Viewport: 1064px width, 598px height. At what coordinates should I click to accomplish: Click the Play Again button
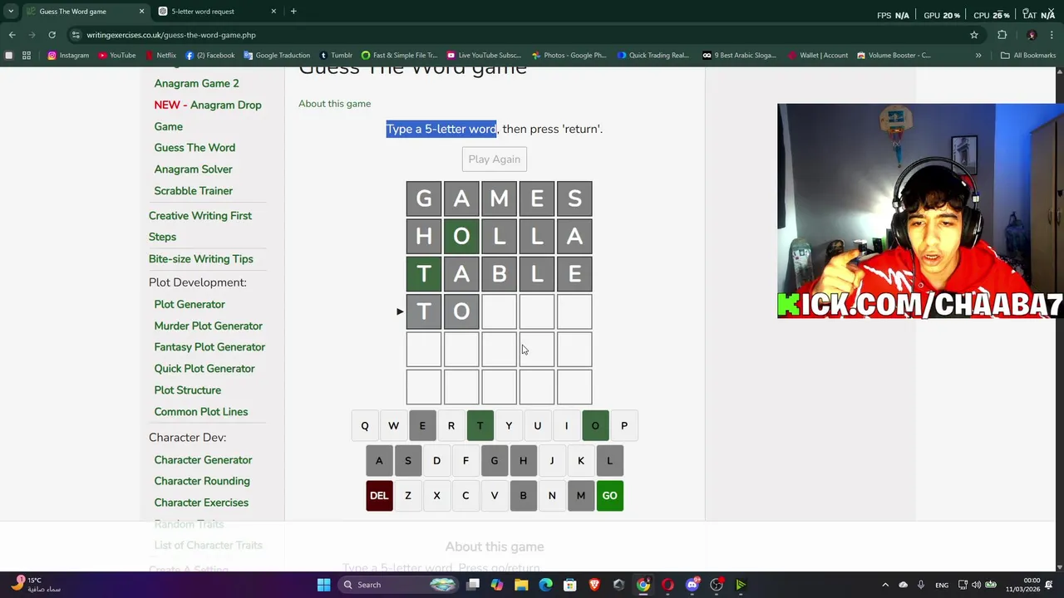click(x=494, y=159)
